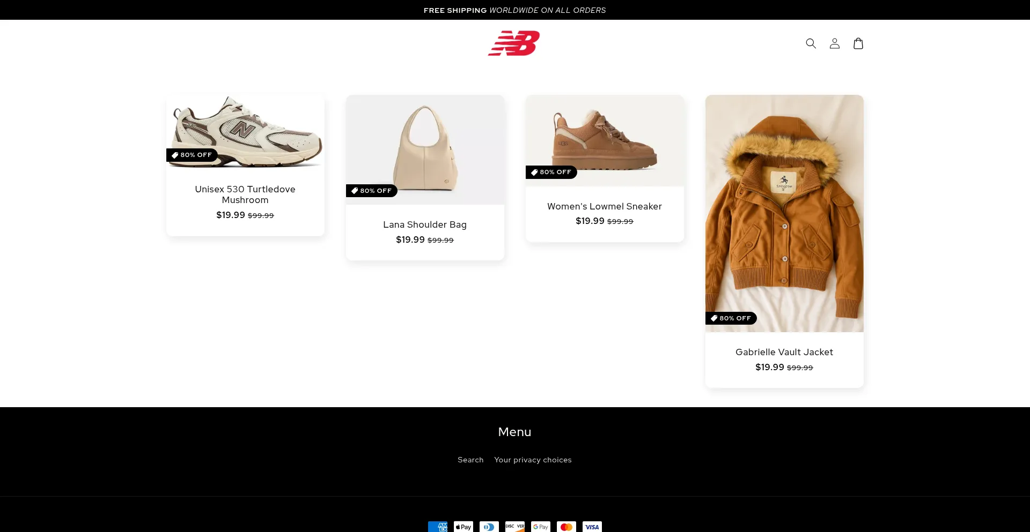Open Unisex 530 Turtledove Mushroom product title

tap(245, 194)
